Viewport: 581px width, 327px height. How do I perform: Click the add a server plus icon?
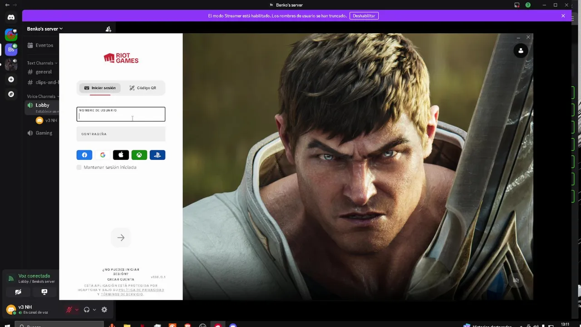11,79
